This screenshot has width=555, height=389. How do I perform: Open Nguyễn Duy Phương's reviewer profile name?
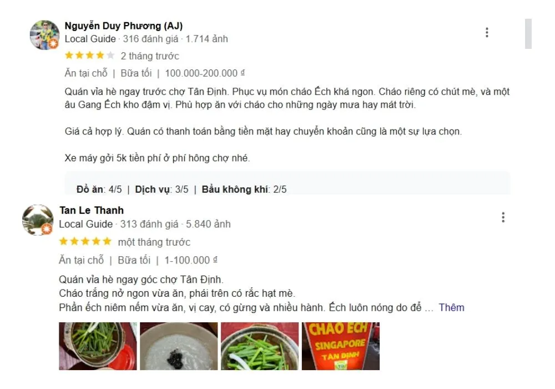pyautogui.click(x=122, y=25)
